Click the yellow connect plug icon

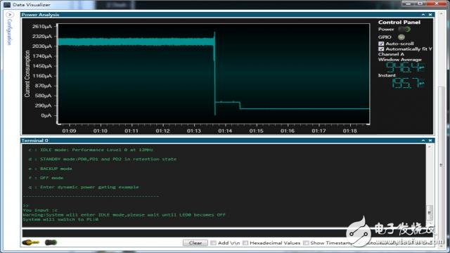(x=31, y=242)
